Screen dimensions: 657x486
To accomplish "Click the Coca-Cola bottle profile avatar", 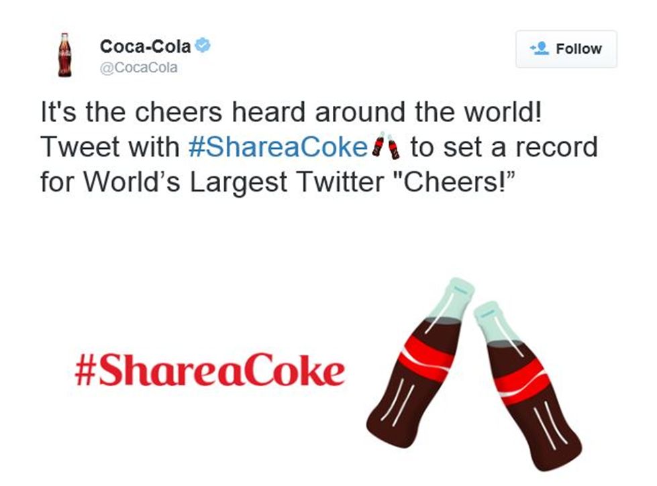I will [x=64, y=54].
